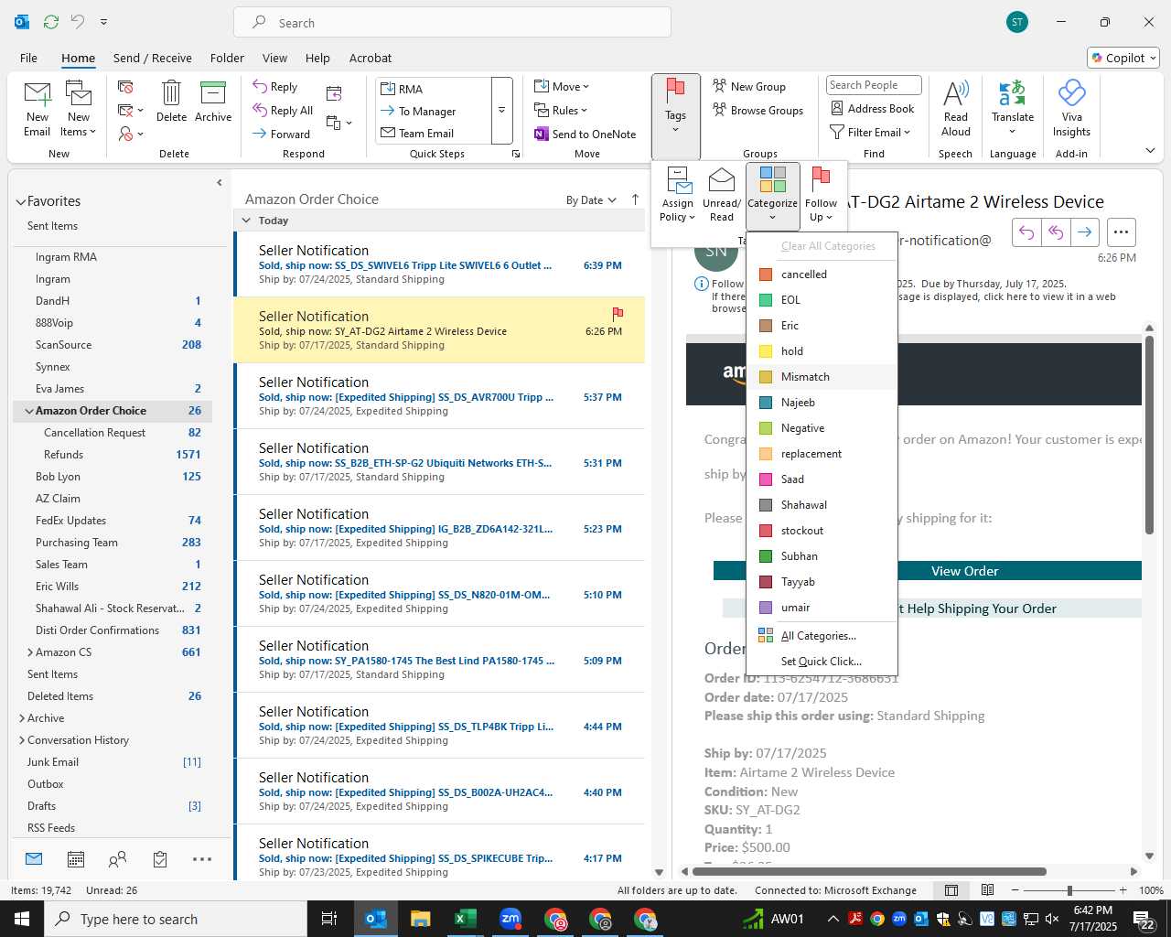Screen dimensions: 1171x937
Task: Click the Reply button in ribbon
Action: pyautogui.click(x=275, y=86)
